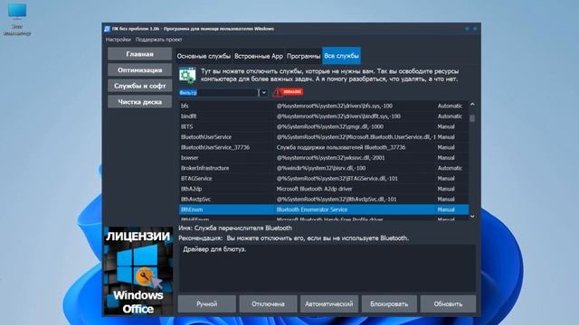Image resolution: width=579 pixels, height=325 pixels.
Task: Click the Блокировать button
Action: [x=389, y=304]
